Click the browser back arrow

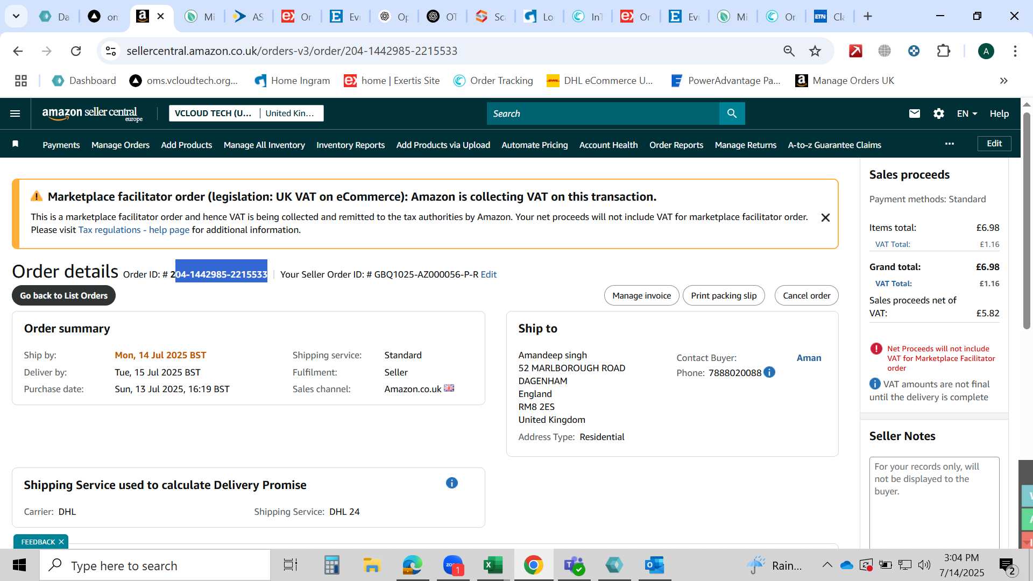(18, 51)
